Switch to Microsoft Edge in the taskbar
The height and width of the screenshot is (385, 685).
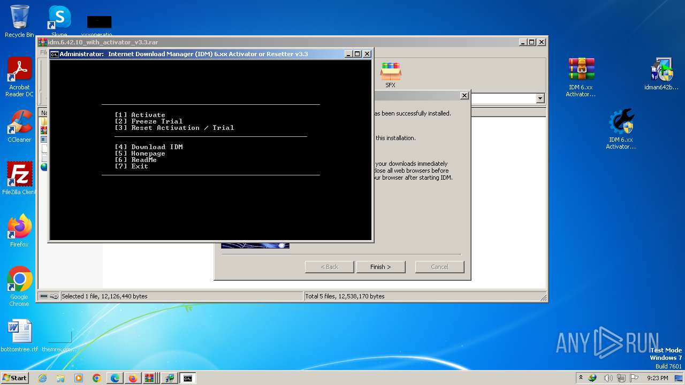tap(115, 378)
